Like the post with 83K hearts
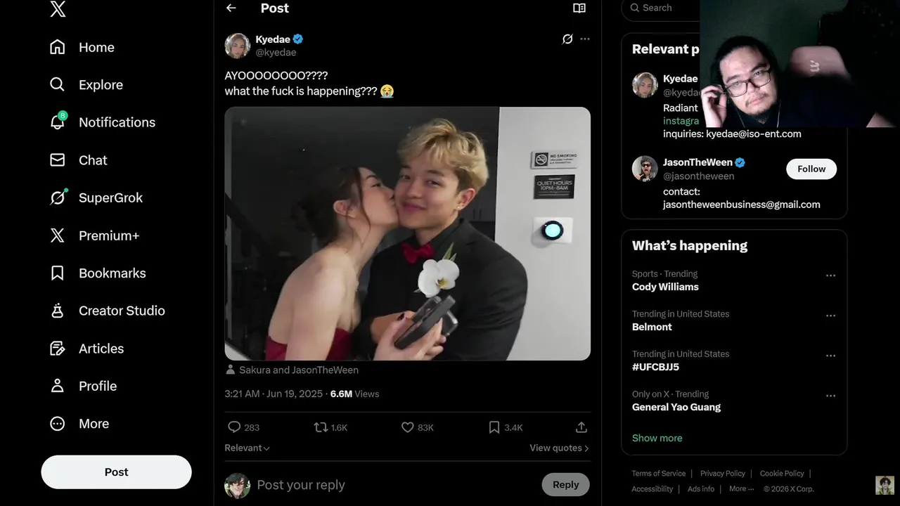 pyautogui.click(x=408, y=427)
